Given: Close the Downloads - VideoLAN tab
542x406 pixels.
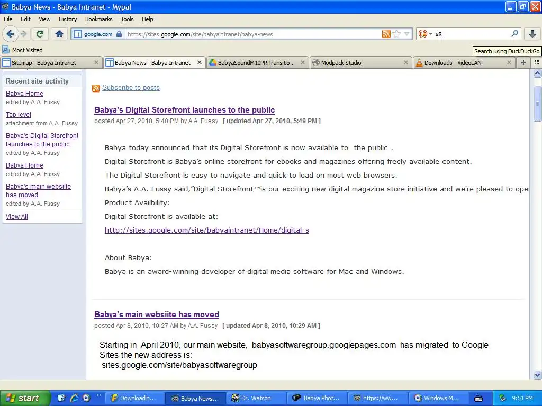Looking at the screenshot, I should pyautogui.click(x=509, y=62).
